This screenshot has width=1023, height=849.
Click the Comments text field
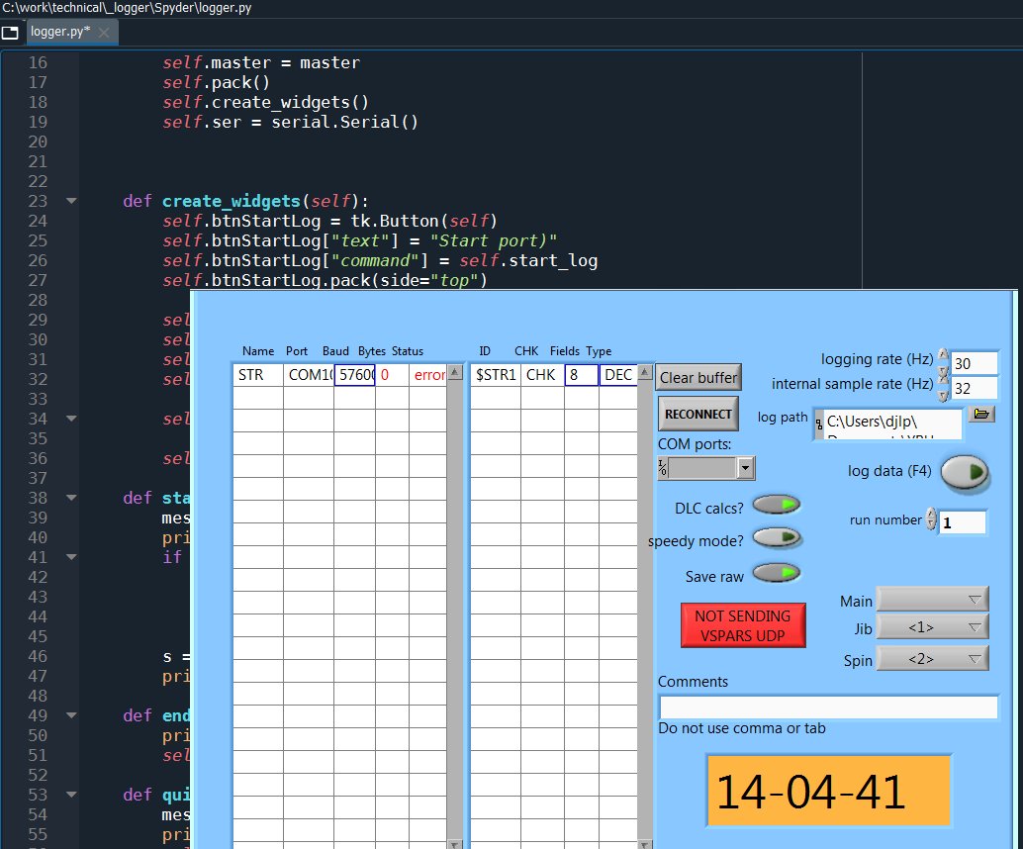[x=828, y=707]
